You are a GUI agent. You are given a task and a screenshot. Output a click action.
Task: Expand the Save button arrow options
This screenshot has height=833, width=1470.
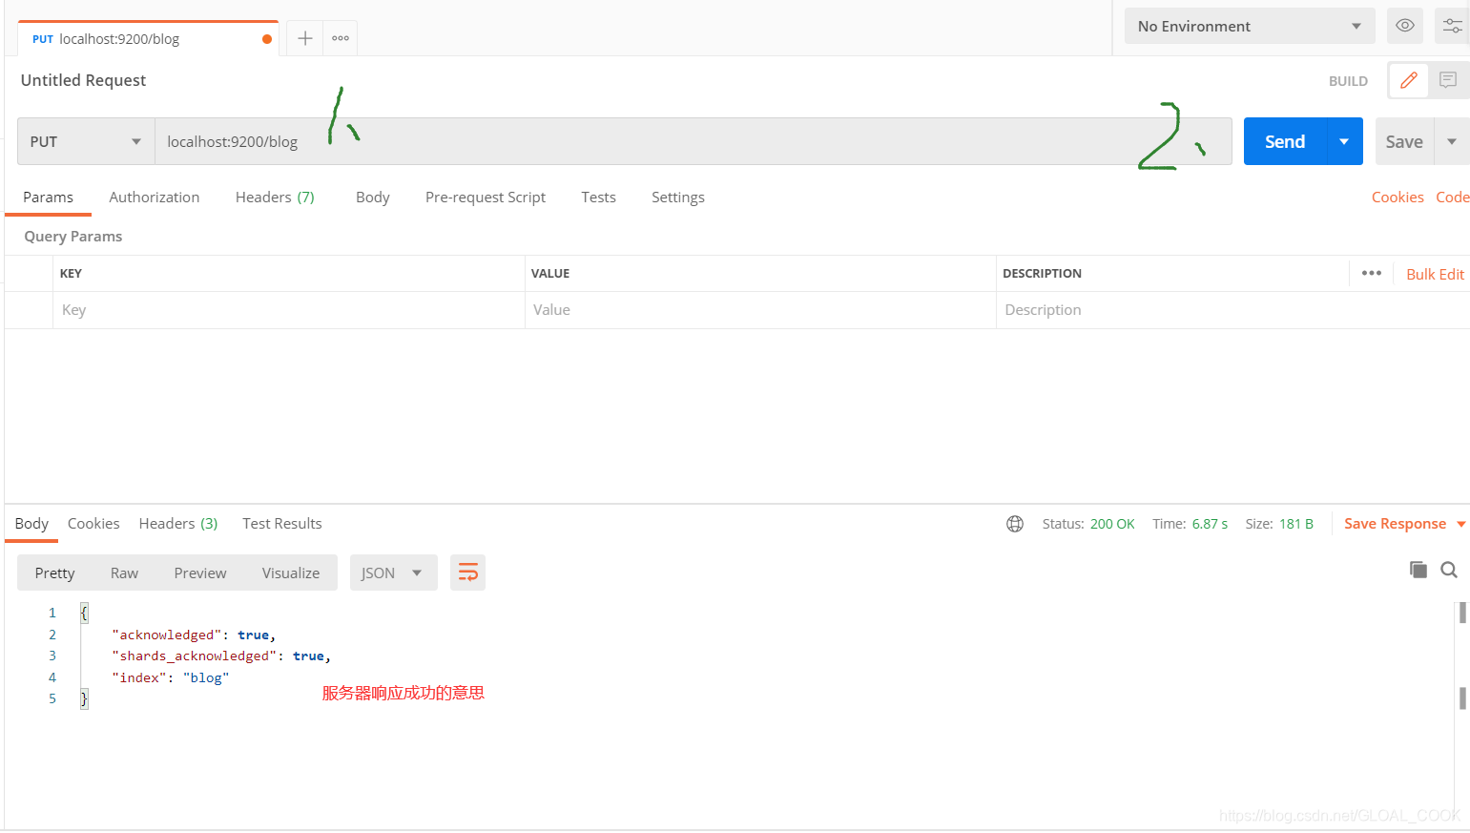[1452, 141]
